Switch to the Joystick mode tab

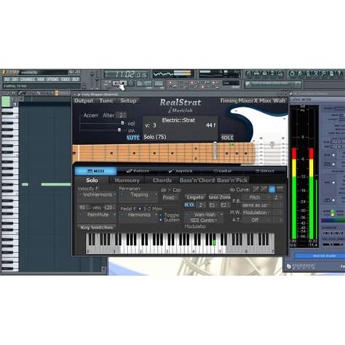(180, 171)
